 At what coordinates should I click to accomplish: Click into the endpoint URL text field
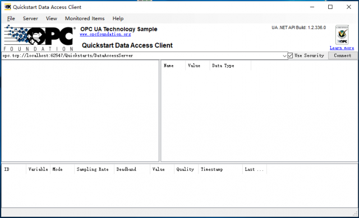pos(142,55)
